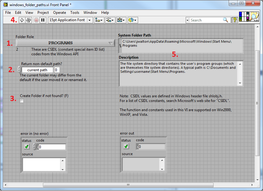263x191 pixels.
Task: Click 'error in (no error)' label
Action: click(34, 134)
